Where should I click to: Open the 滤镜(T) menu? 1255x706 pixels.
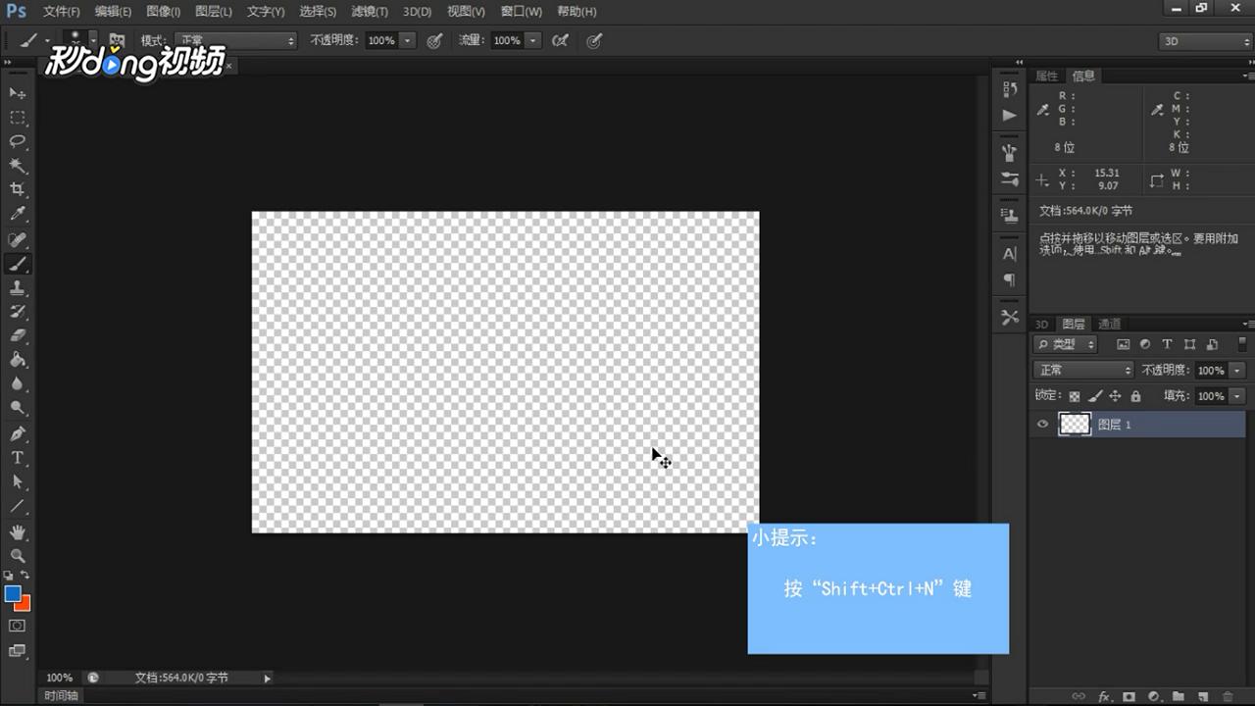pyautogui.click(x=370, y=12)
